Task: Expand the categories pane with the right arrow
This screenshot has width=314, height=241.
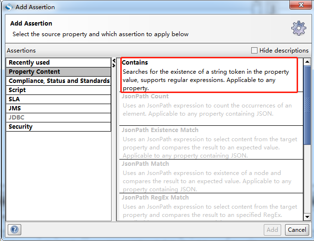Action: point(114,65)
